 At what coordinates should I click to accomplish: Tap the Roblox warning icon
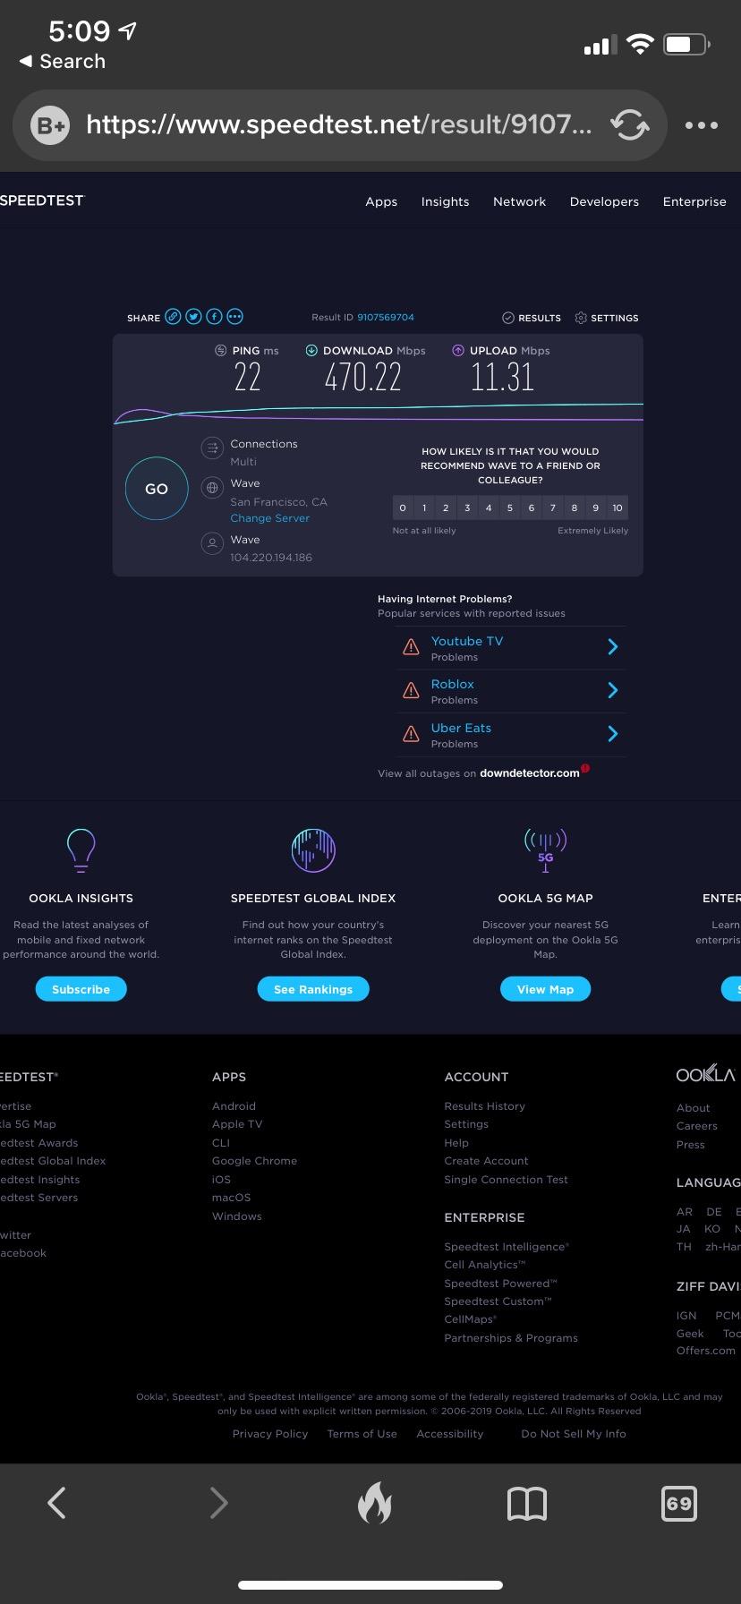[411, 690]
